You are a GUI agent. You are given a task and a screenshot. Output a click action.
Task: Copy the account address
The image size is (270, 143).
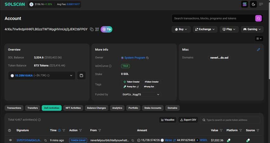pyautogui.click(x=92, y=29)
